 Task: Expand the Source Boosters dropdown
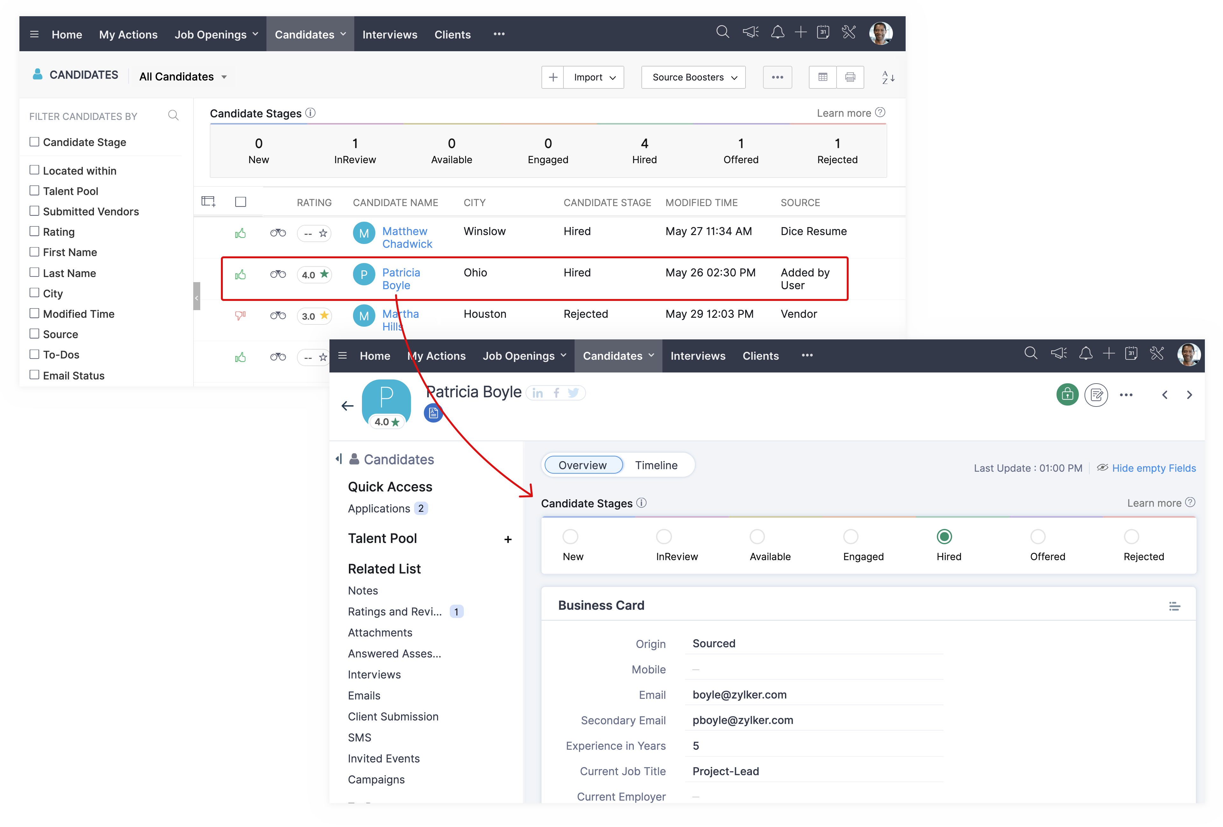point(693,77)
